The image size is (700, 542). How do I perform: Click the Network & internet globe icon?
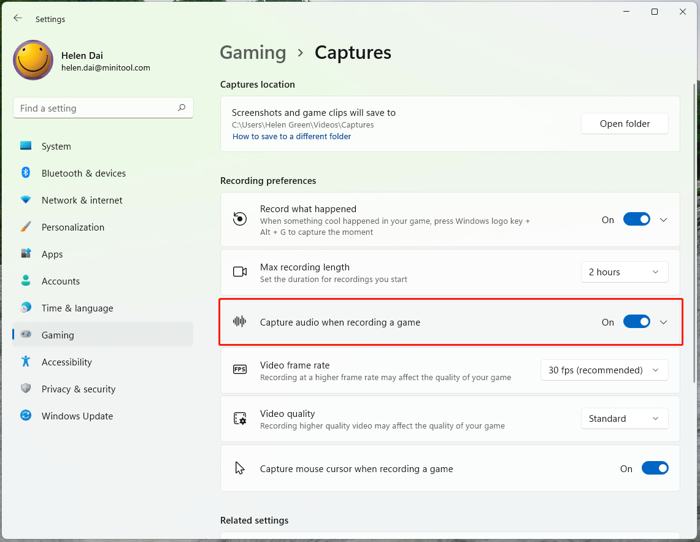[25, 200]
